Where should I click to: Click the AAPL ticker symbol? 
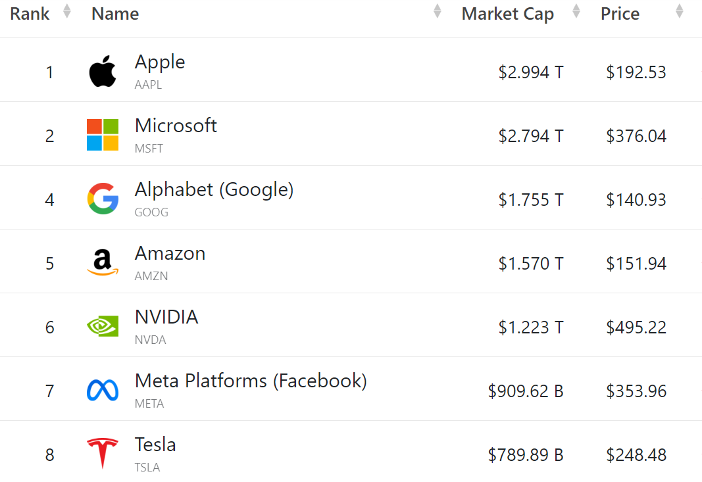tap(147, 84)
